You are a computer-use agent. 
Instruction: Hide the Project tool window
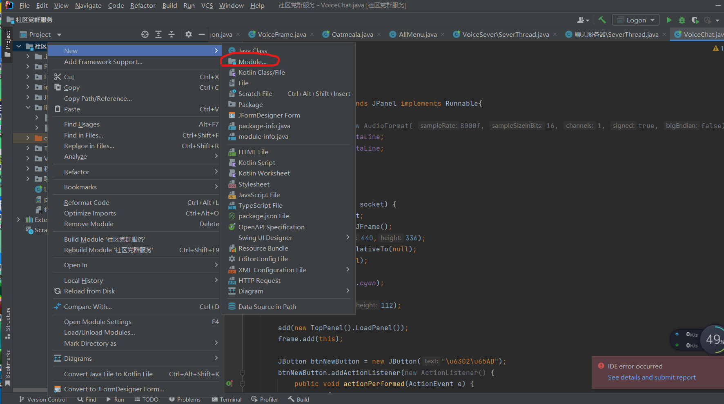click(x=201, y=34)
